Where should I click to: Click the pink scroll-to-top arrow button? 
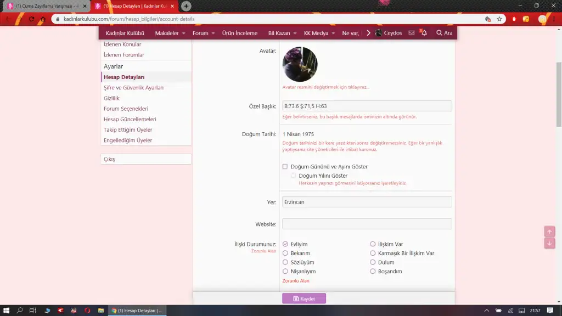coord(549,232)
